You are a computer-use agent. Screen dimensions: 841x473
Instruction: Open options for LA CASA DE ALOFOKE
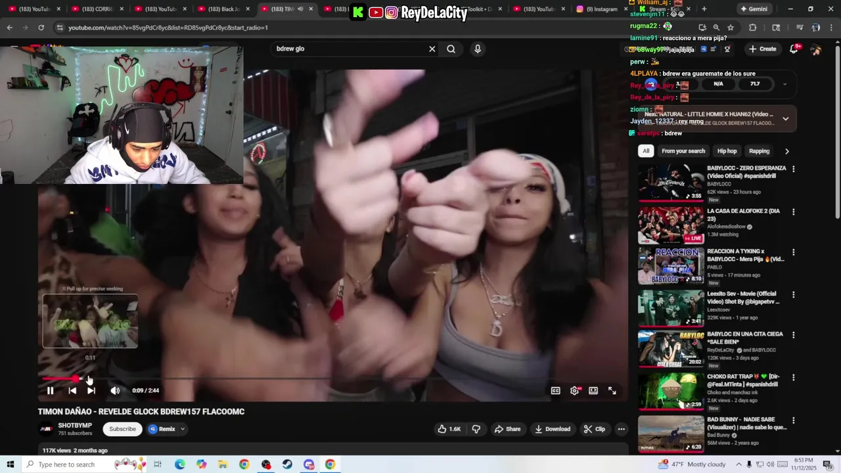pos(793,212)
